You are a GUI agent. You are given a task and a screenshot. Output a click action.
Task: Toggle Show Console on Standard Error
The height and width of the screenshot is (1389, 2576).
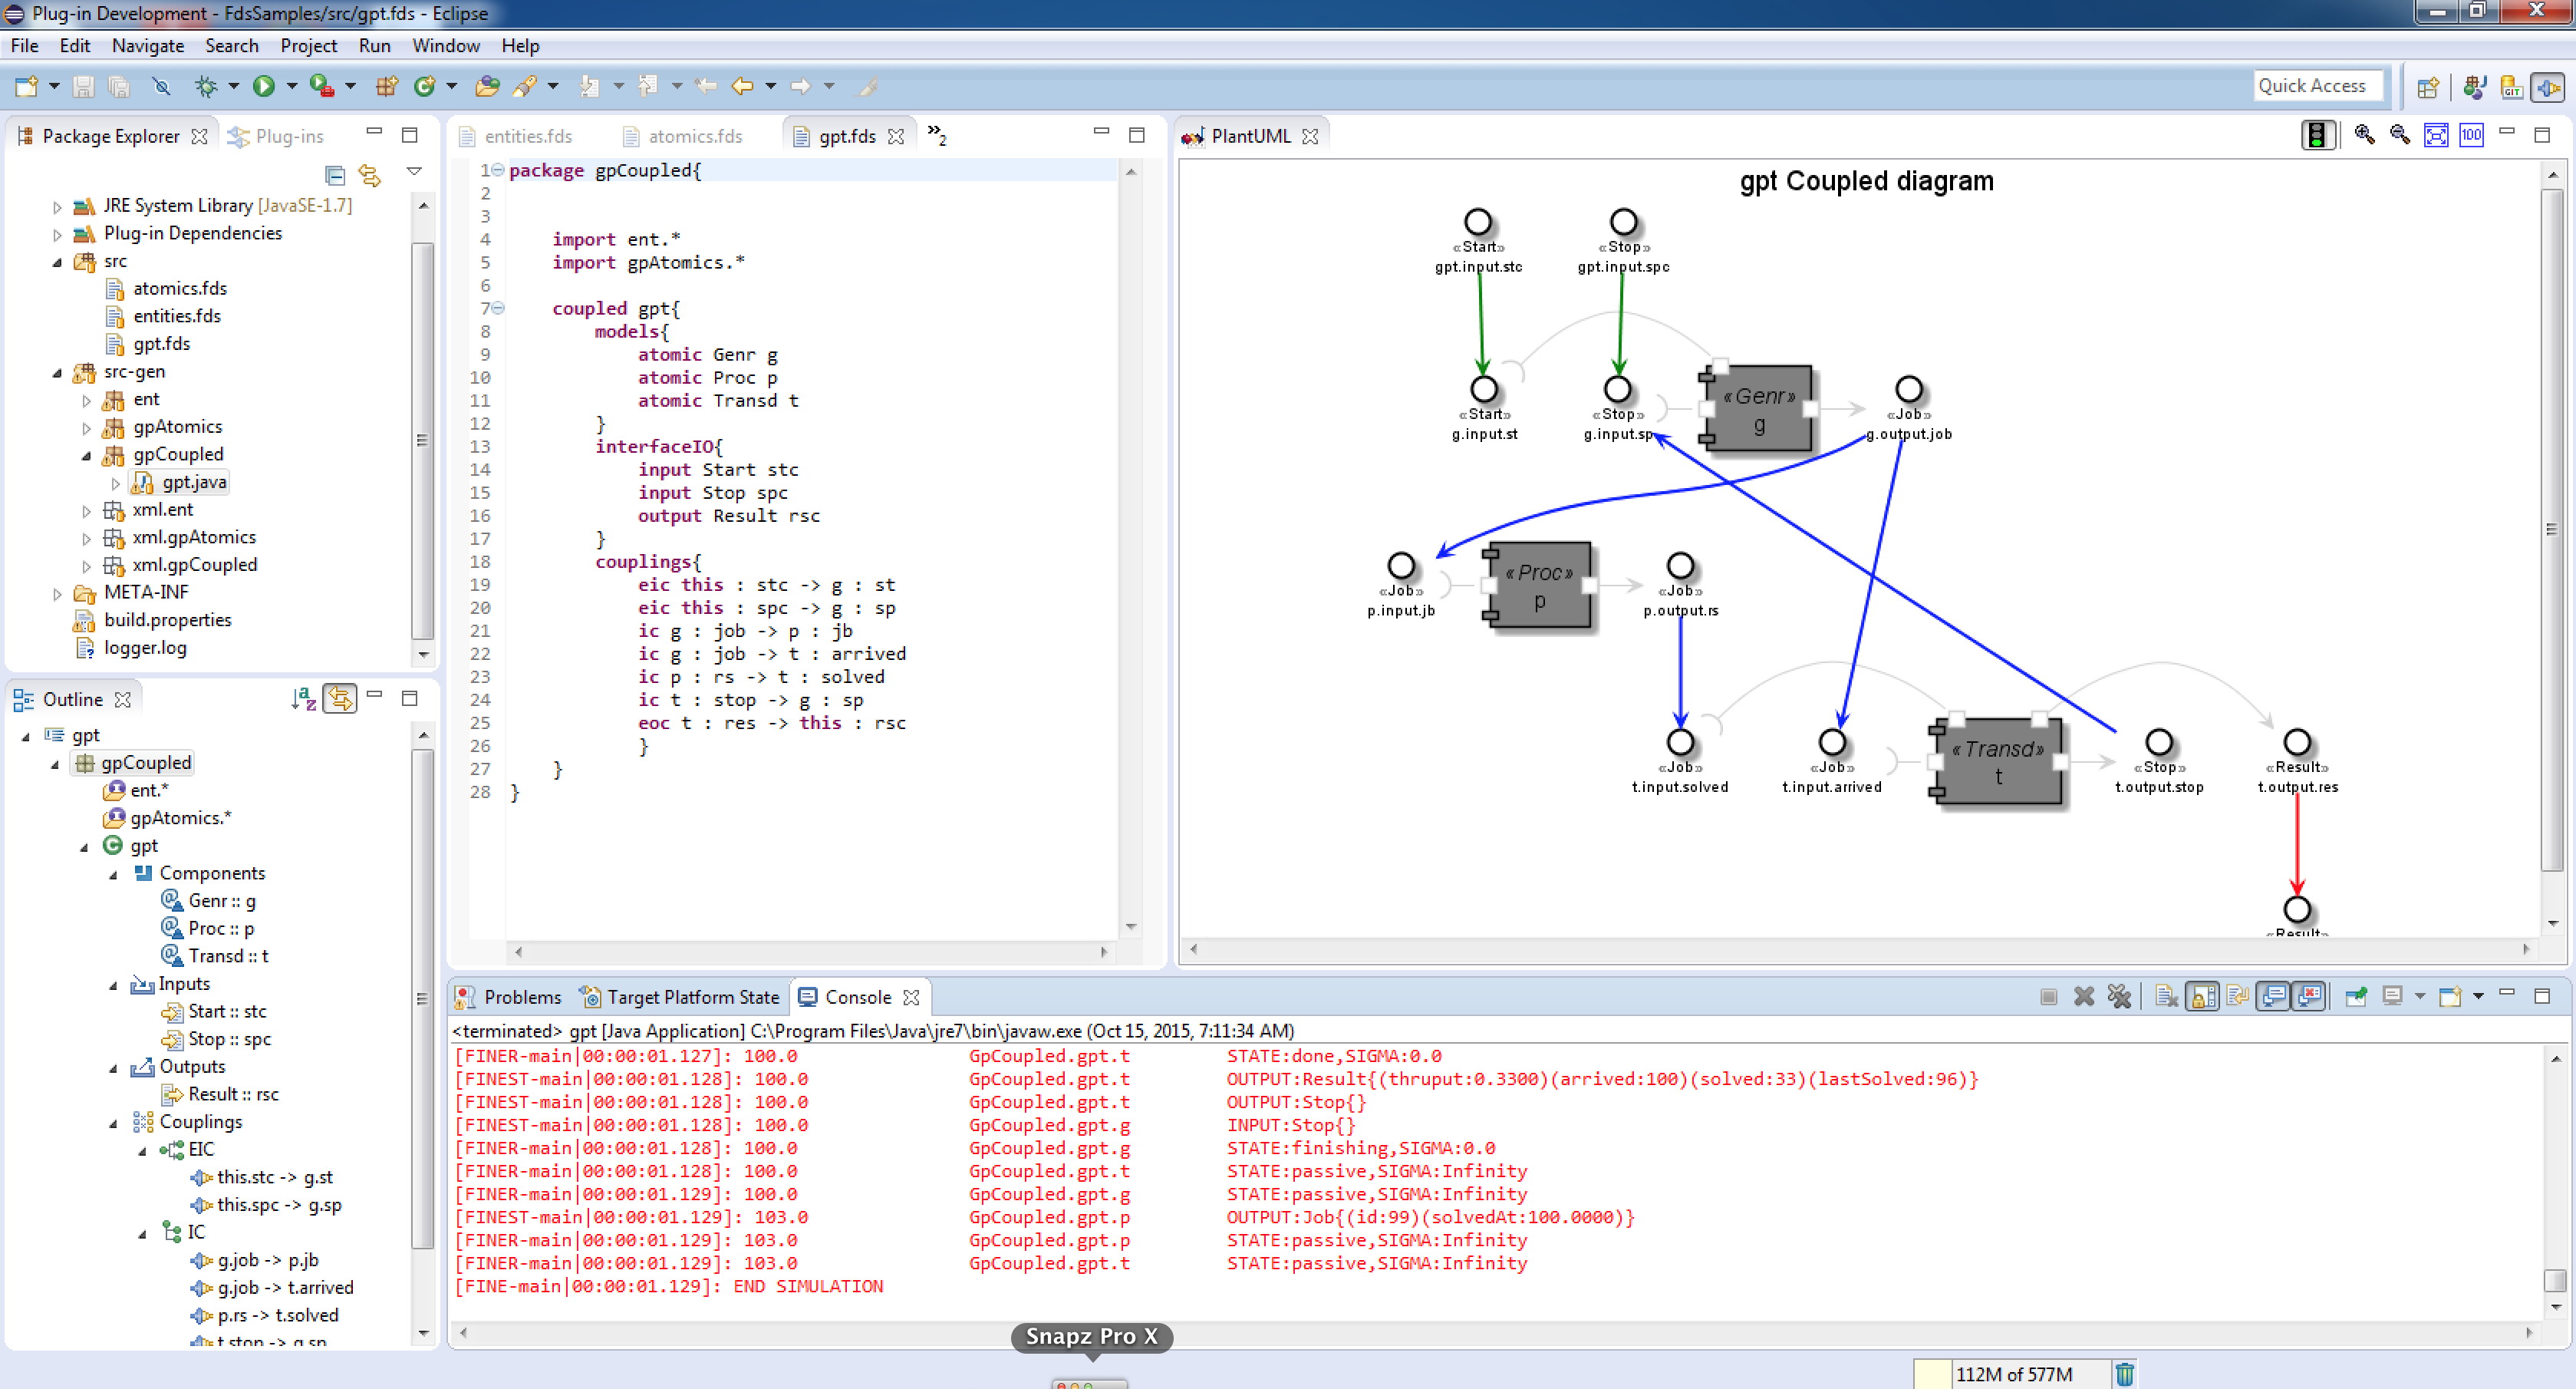pos(2309,997)
